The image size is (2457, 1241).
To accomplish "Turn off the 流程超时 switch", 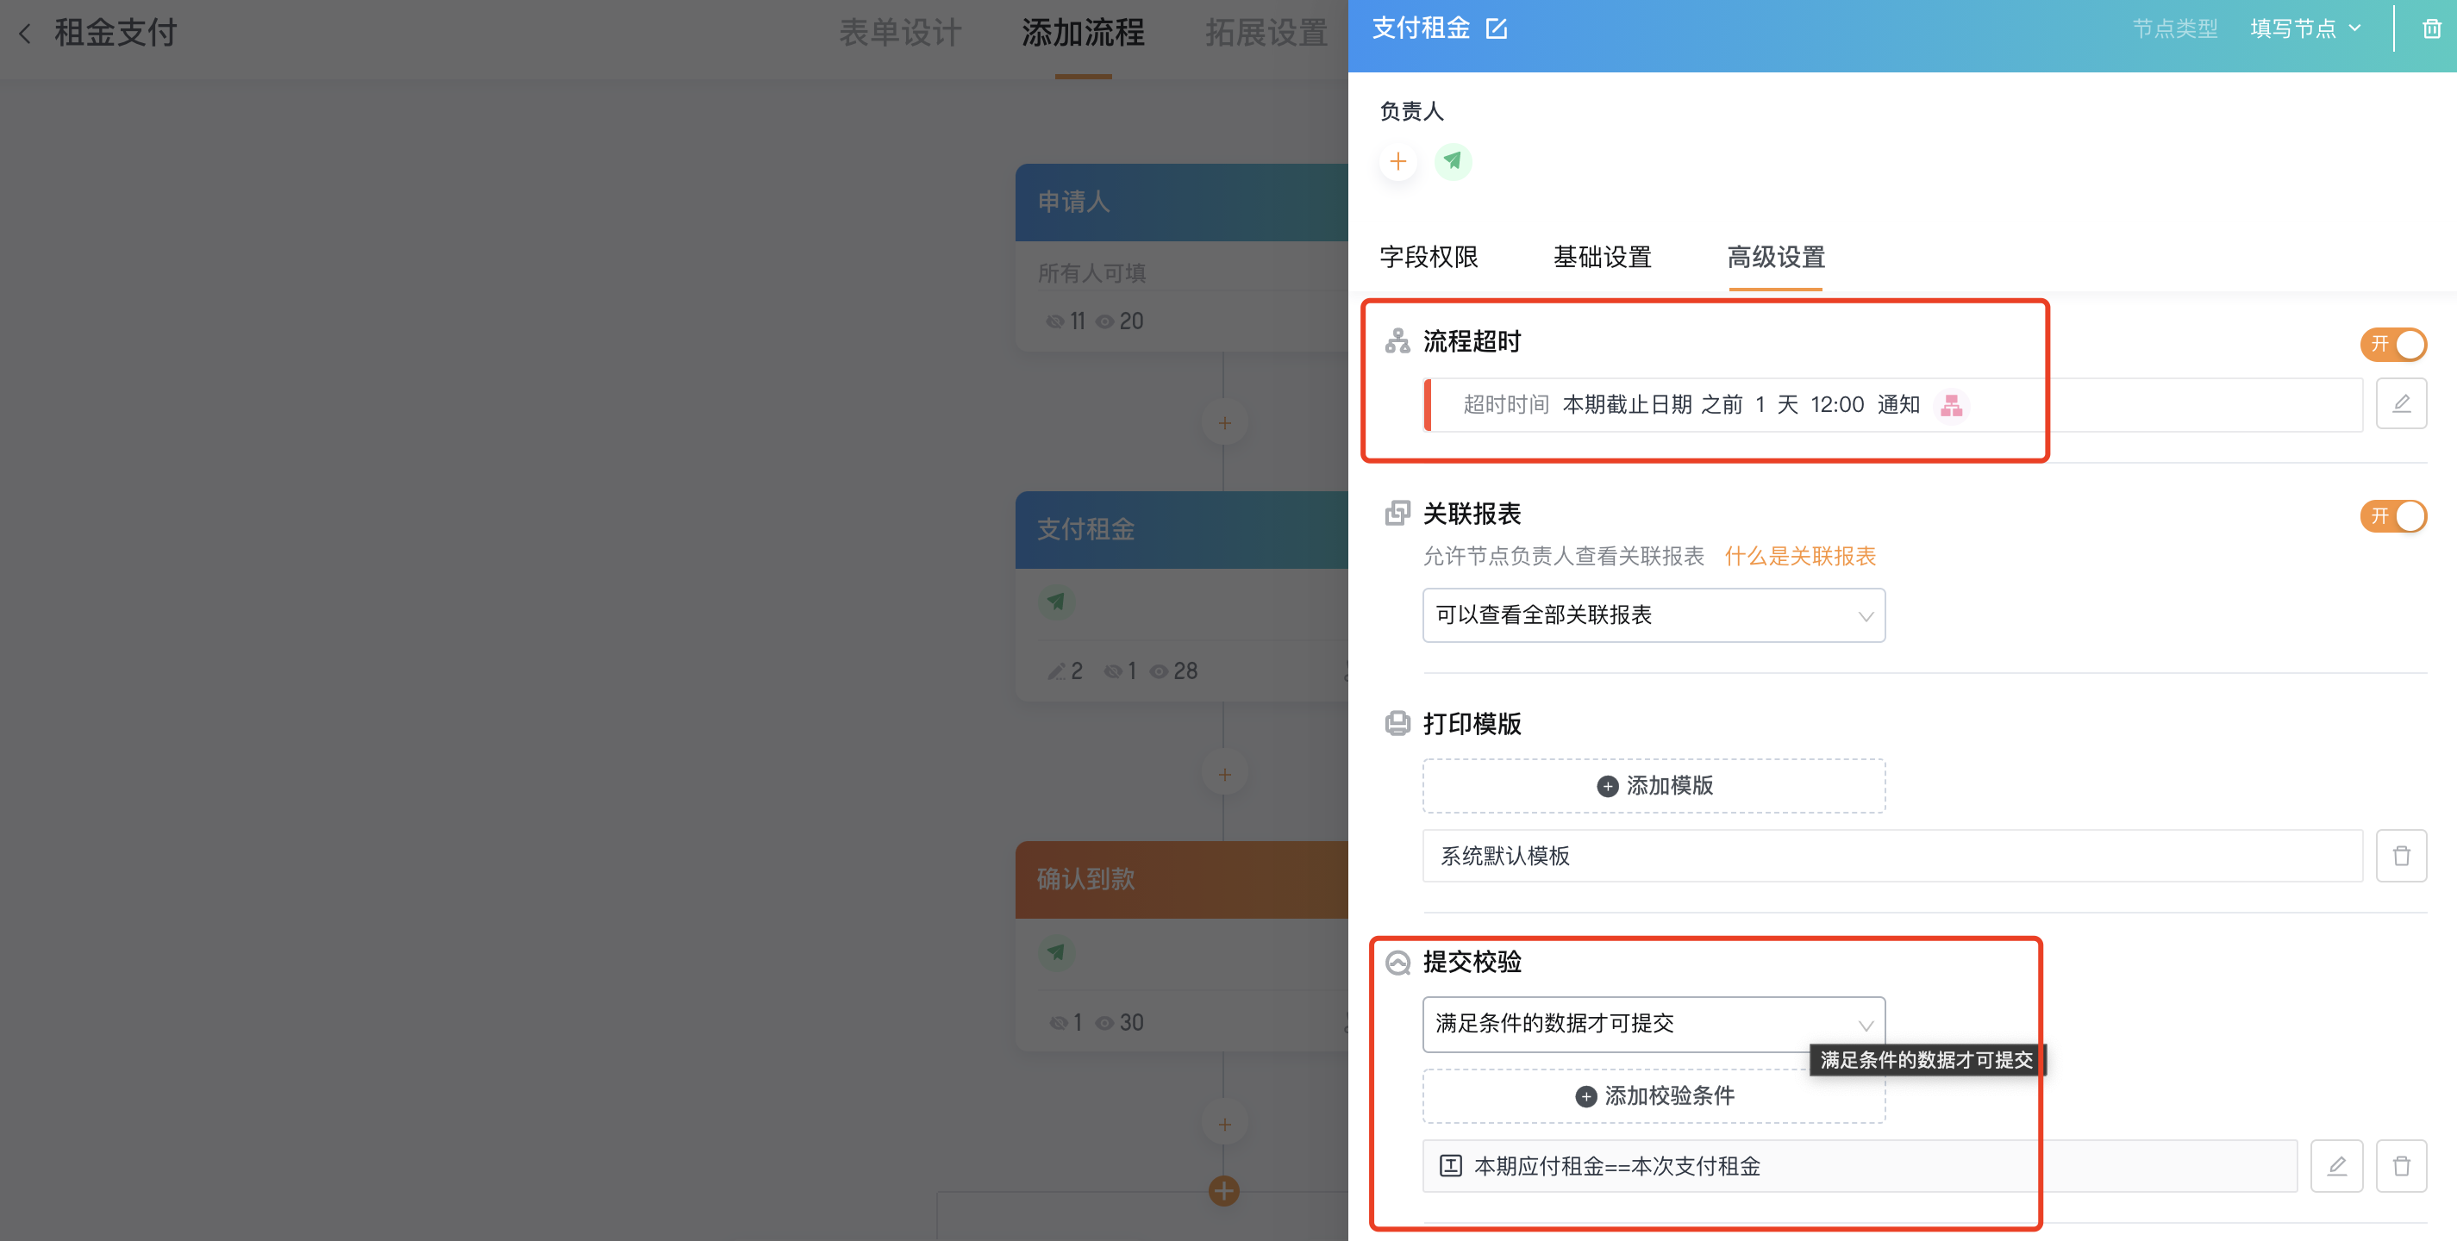I will (2393, 344).
